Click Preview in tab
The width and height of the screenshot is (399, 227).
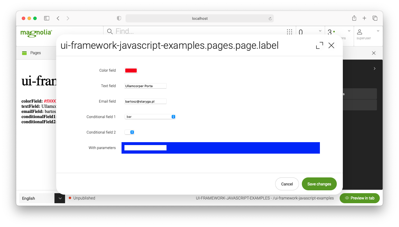[x=359, y=198]
